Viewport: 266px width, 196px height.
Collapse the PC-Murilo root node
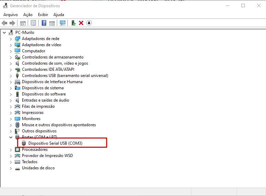pos(4,32)
